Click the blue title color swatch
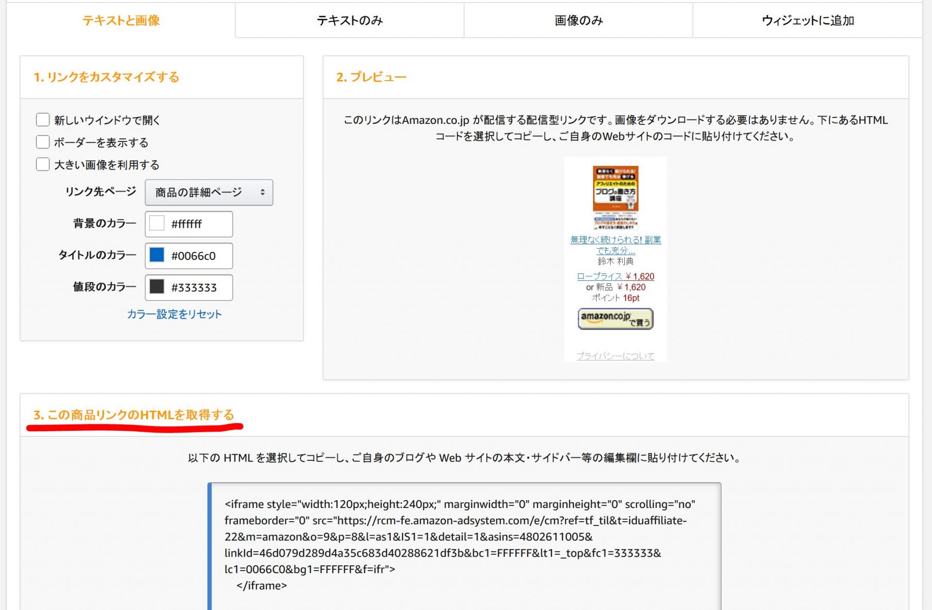The width and height of the screenshot is (932, 610). pyautogui.click(x=157, y=255)
